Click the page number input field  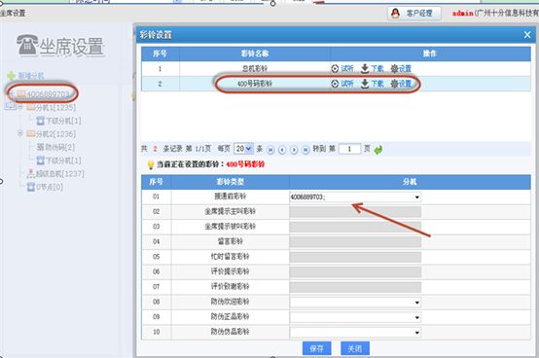349,149
